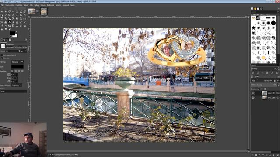Select the Smudge tool

[x=6, y=29]
